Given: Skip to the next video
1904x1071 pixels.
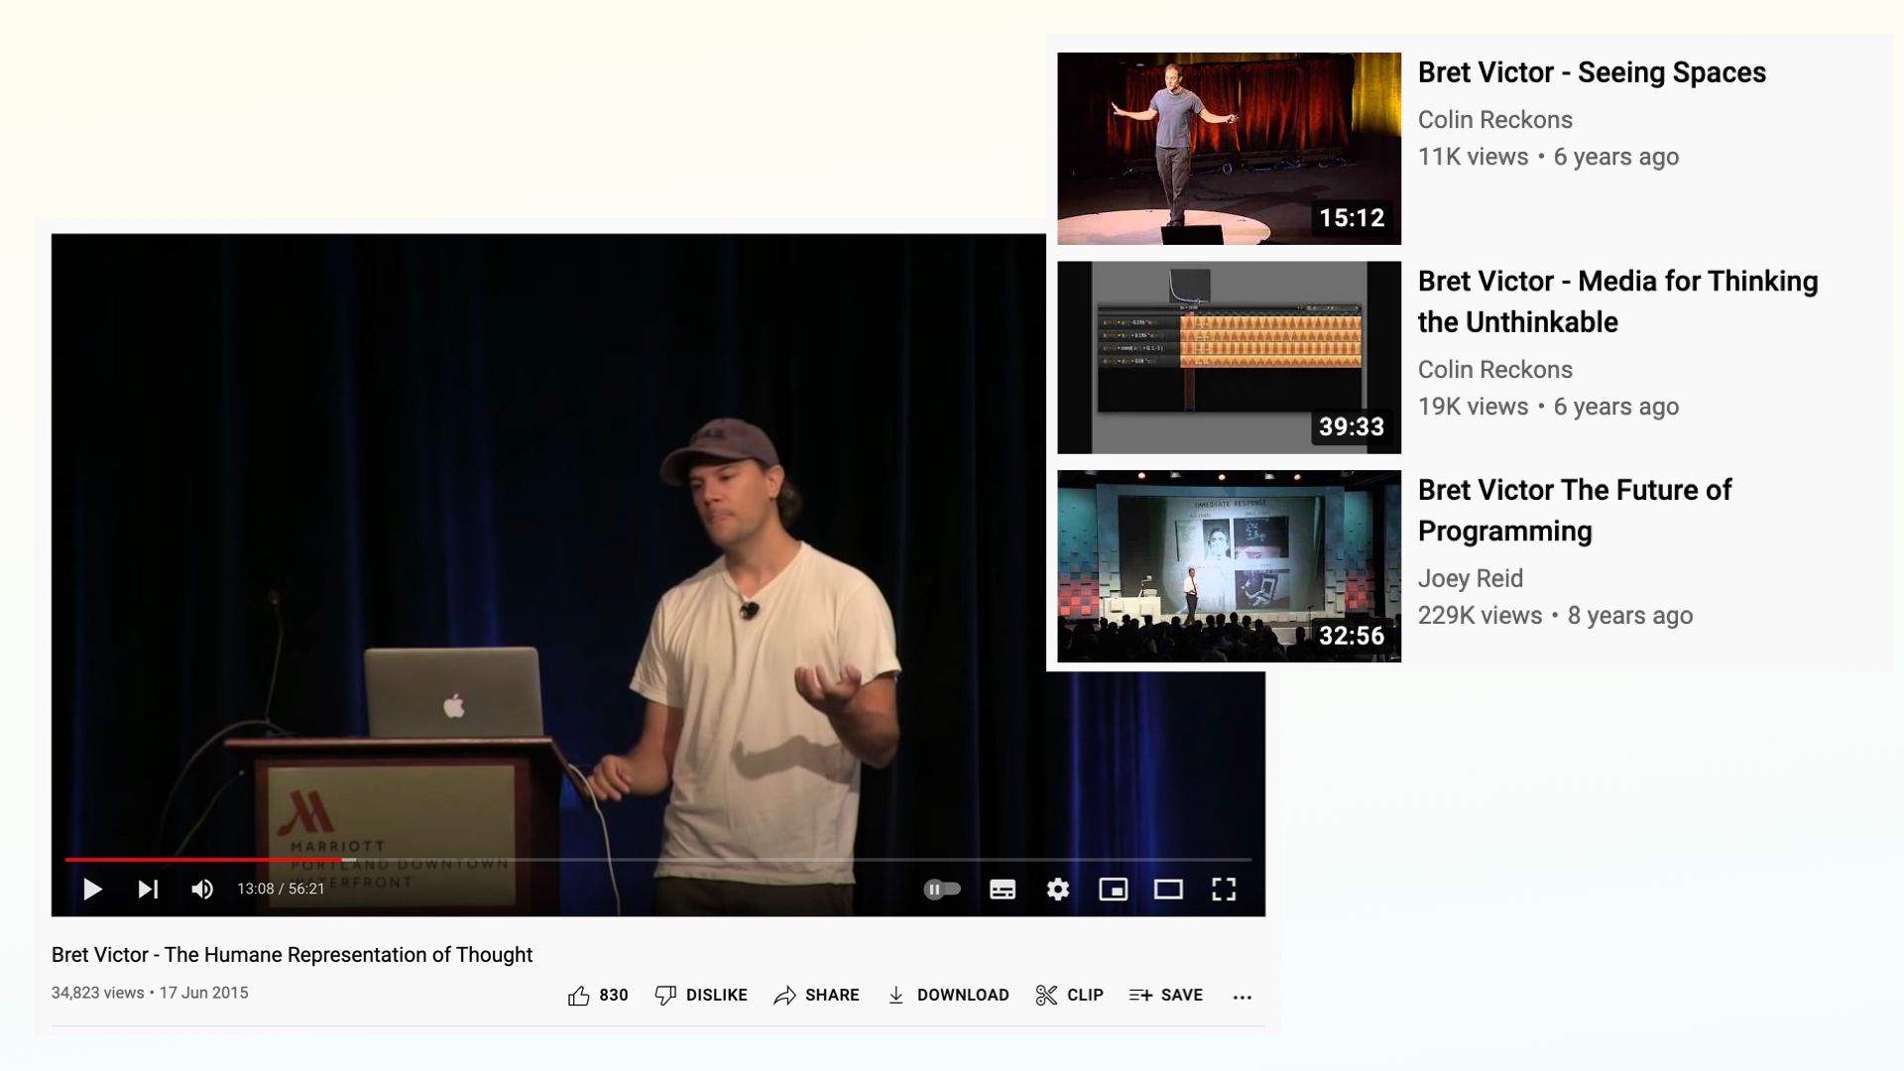Looking at the screenshot, I should click(148, 890).
